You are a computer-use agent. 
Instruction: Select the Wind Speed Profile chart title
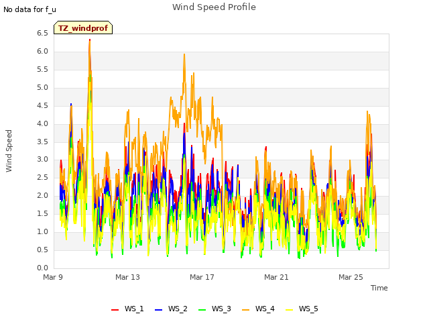(x=214, y=7)
